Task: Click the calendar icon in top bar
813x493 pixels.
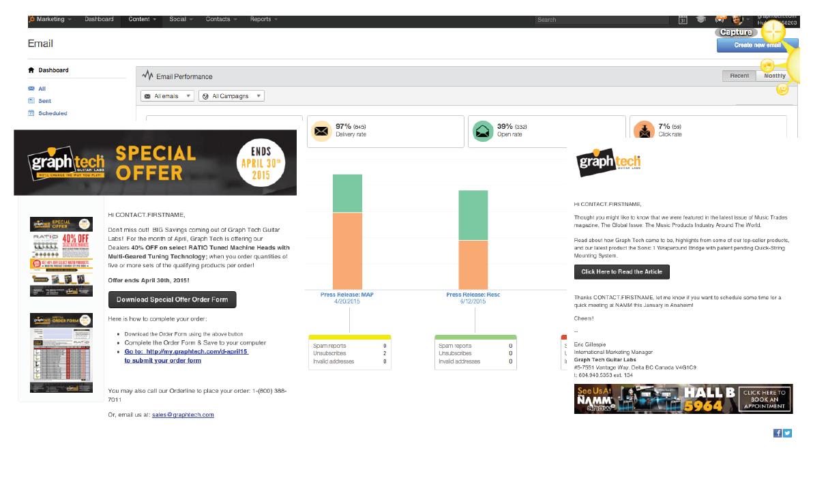Action: [683, 20]
